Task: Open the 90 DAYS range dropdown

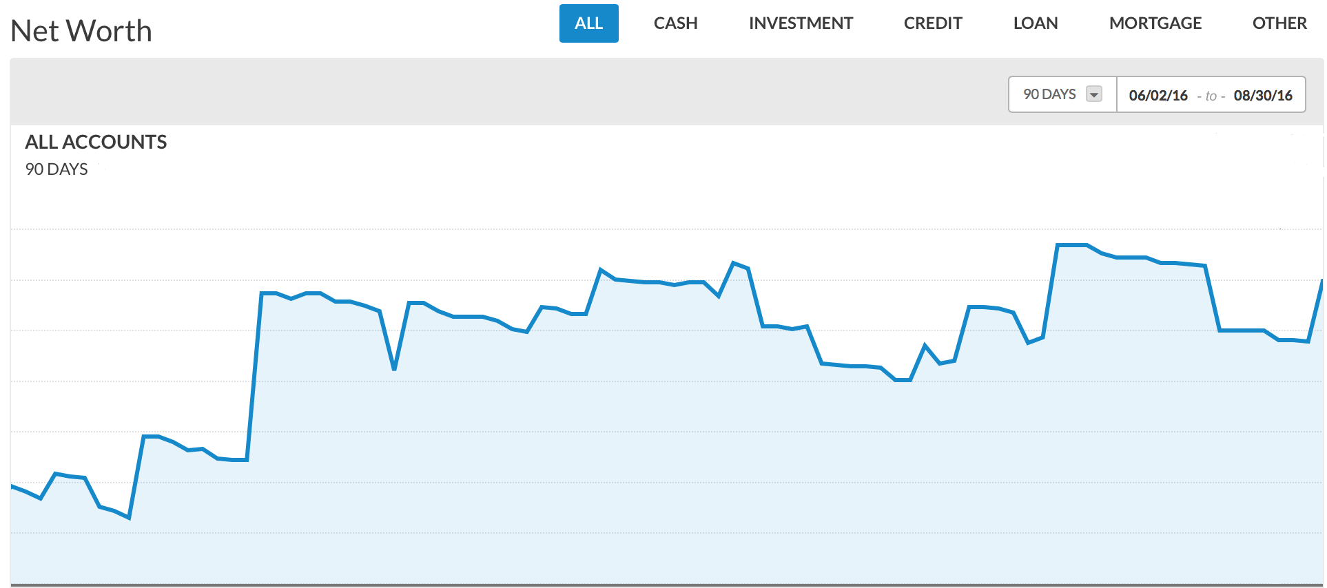Action: [x=1062, y=94]
